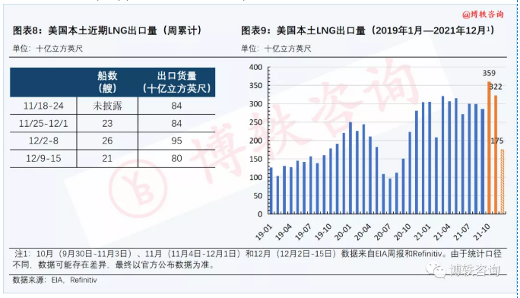Click the '注1' footnote text
This screenshot has height=298, width=520.
pos(257,259)
